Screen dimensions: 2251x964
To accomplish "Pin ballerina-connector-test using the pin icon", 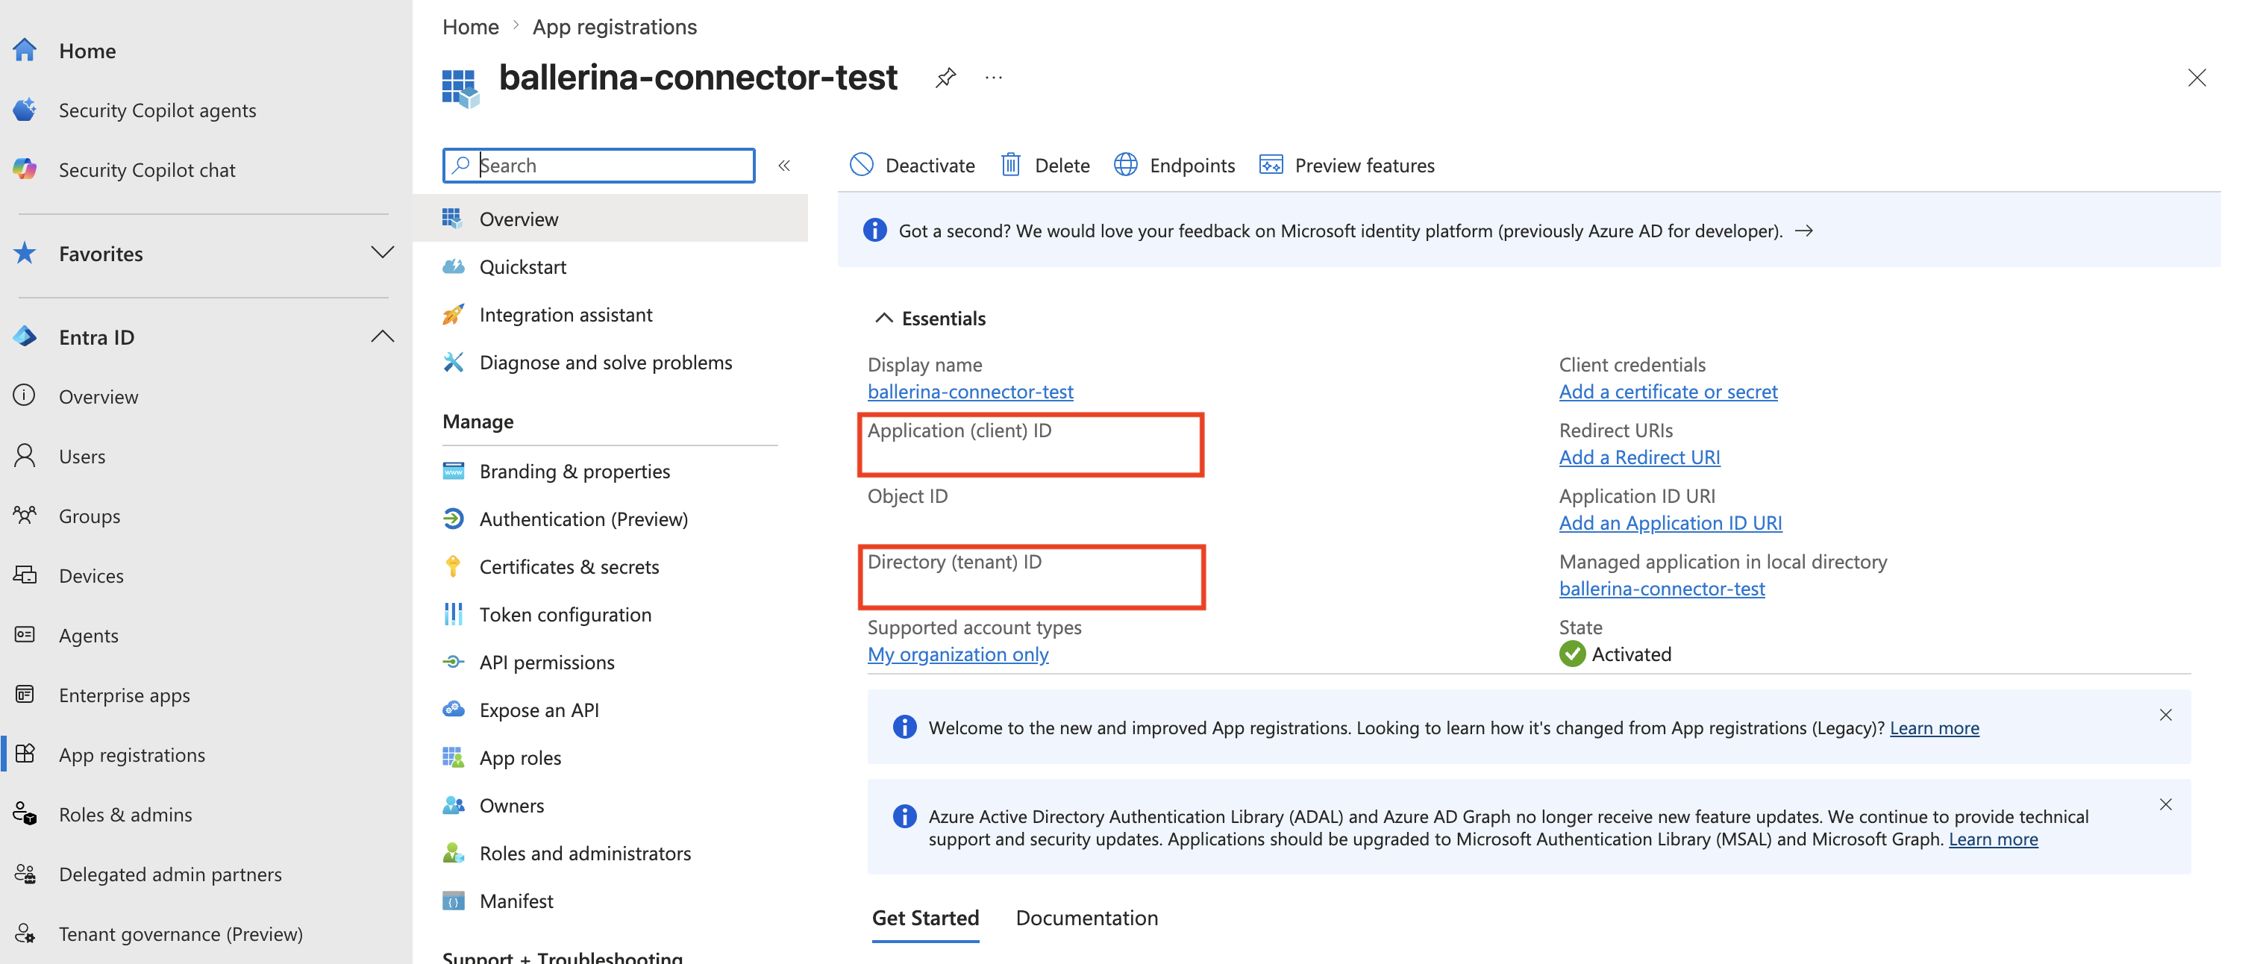I will 945,78.
